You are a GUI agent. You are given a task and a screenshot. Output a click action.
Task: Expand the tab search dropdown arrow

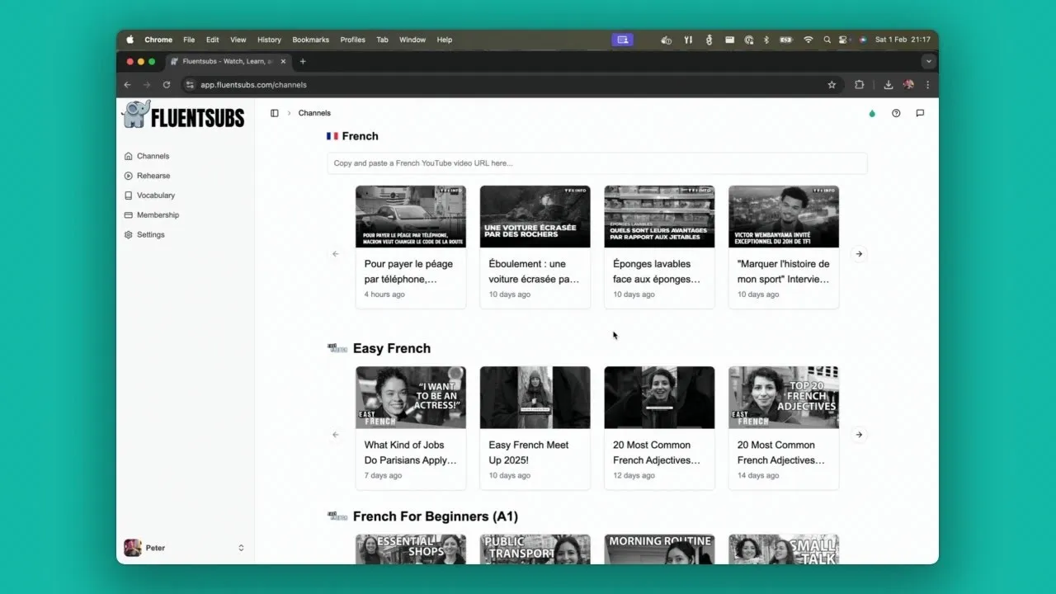(x=928, y=61)
